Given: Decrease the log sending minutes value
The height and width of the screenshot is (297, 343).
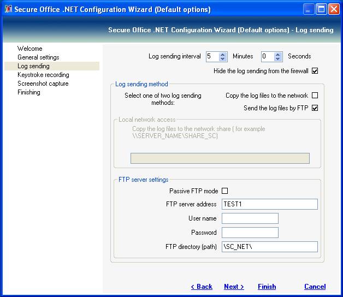Looking at the screenshot, I should (x=223, y=59).
